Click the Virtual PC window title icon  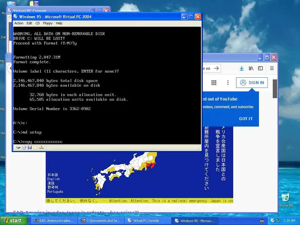click(x=16, y=17)
